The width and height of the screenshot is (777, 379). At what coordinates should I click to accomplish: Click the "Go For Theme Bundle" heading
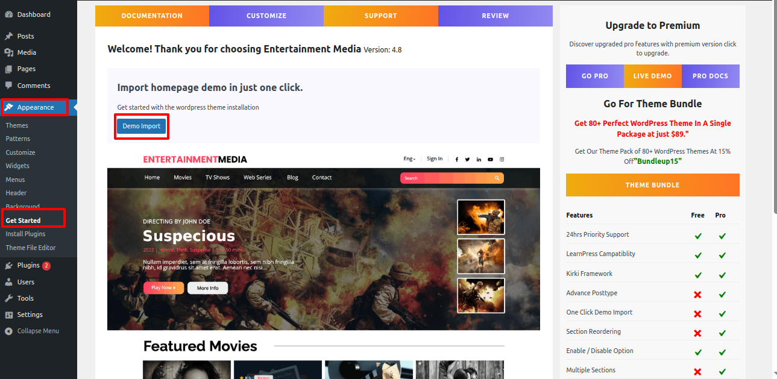tap(653, 104)
